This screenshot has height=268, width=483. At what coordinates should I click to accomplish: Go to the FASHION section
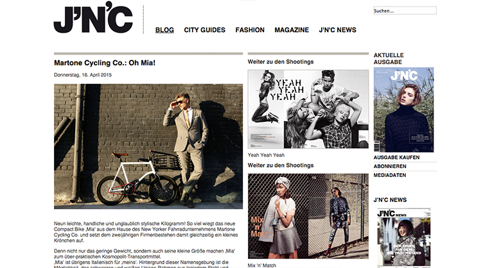tap(250, 29)
